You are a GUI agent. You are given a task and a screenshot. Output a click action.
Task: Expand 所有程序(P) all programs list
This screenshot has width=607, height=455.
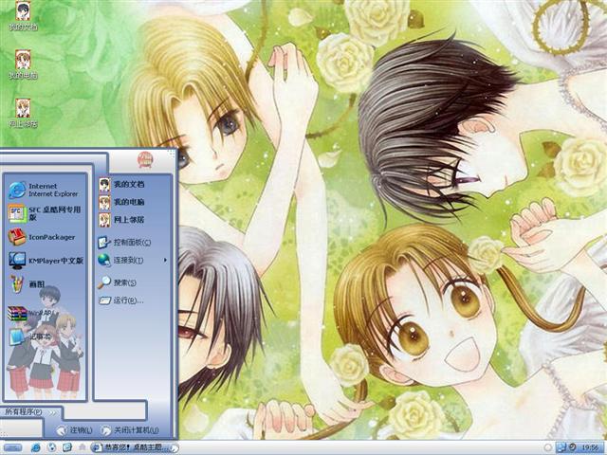point(30,412)
